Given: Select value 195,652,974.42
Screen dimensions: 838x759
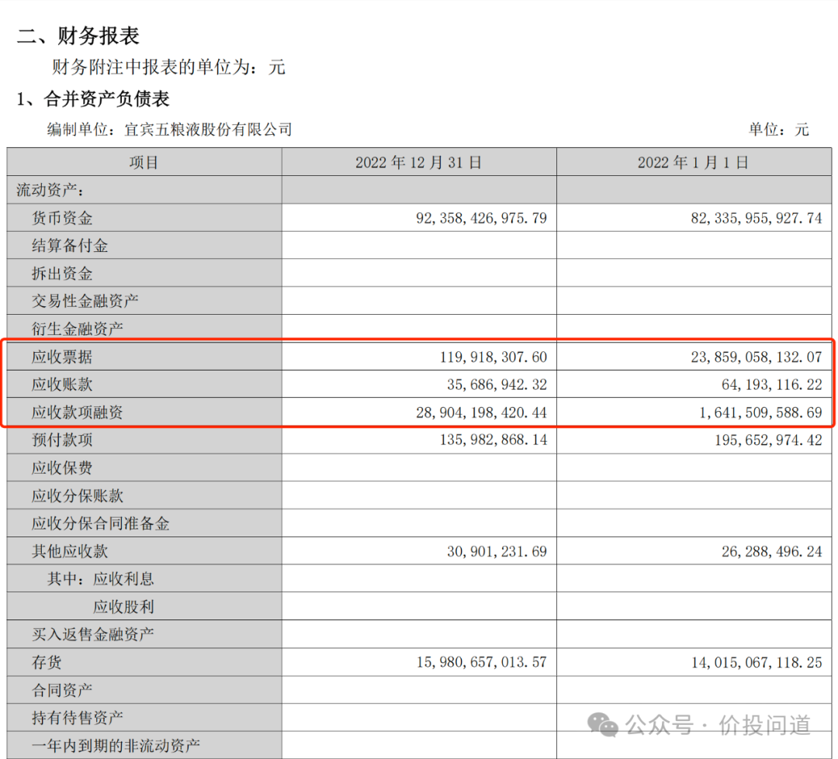Looking at the screenshot, I should click(x=768, y=440).
